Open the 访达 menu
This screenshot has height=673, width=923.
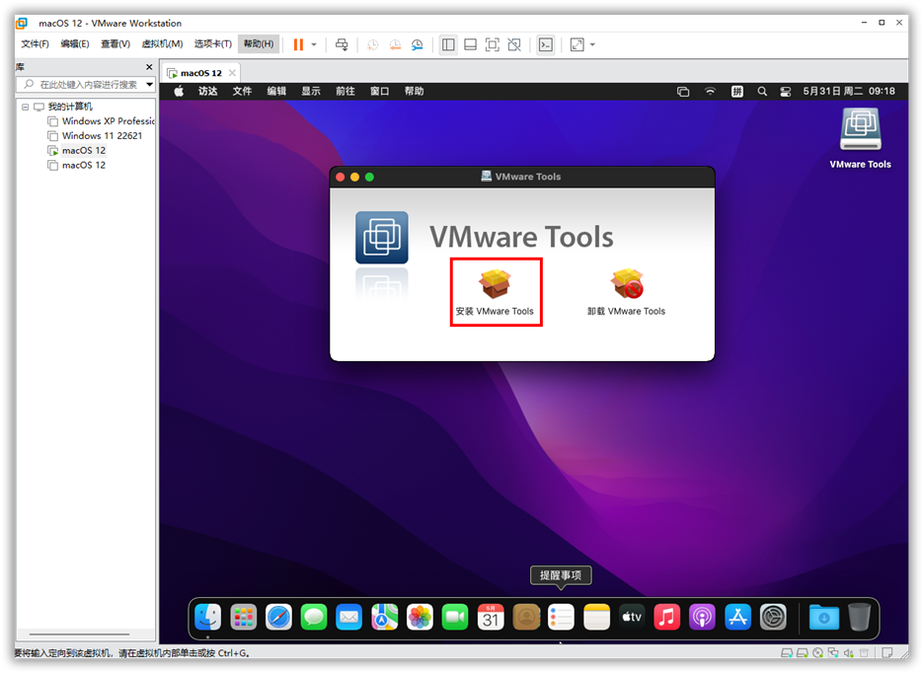pos(207,91)
